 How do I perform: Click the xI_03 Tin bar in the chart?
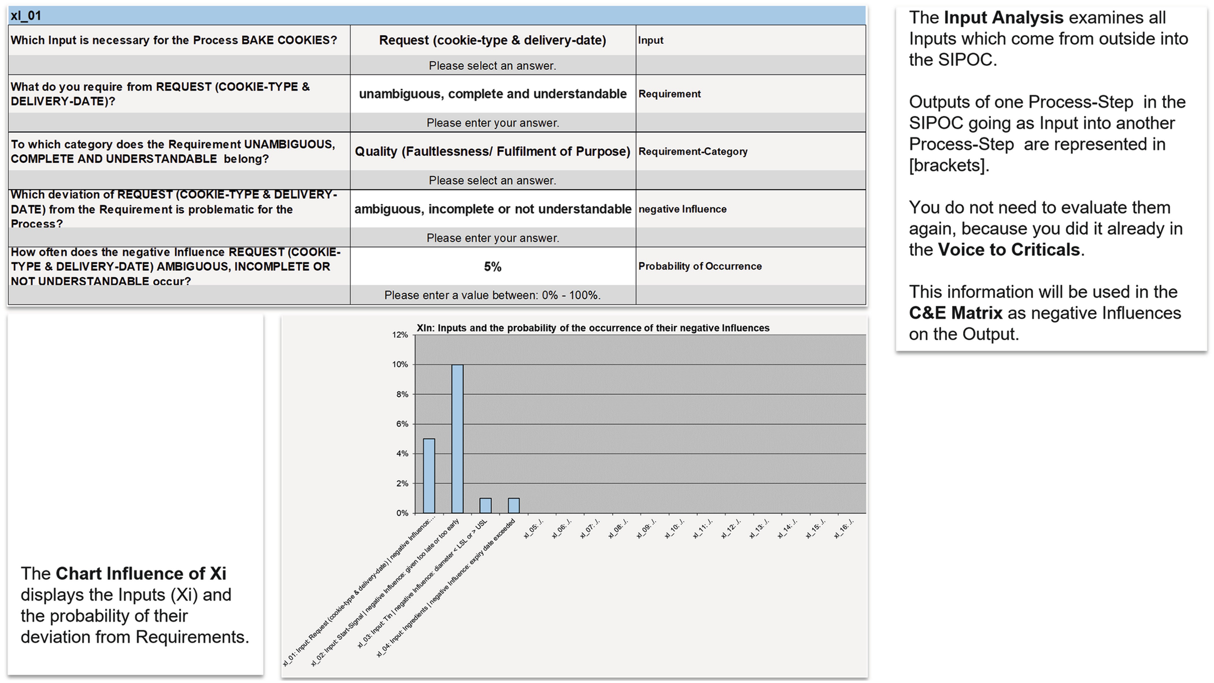pos(486,506)
